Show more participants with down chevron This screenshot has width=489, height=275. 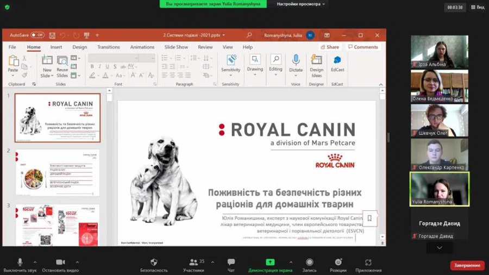[x=440, y=248]
